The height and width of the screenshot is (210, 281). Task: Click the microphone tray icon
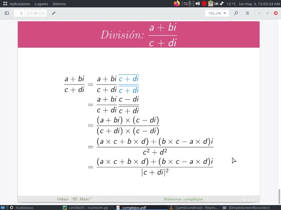click(x=190, y=3)
